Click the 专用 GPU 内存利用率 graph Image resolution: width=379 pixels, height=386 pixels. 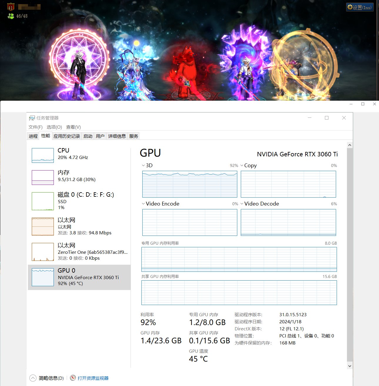(239, 259)
